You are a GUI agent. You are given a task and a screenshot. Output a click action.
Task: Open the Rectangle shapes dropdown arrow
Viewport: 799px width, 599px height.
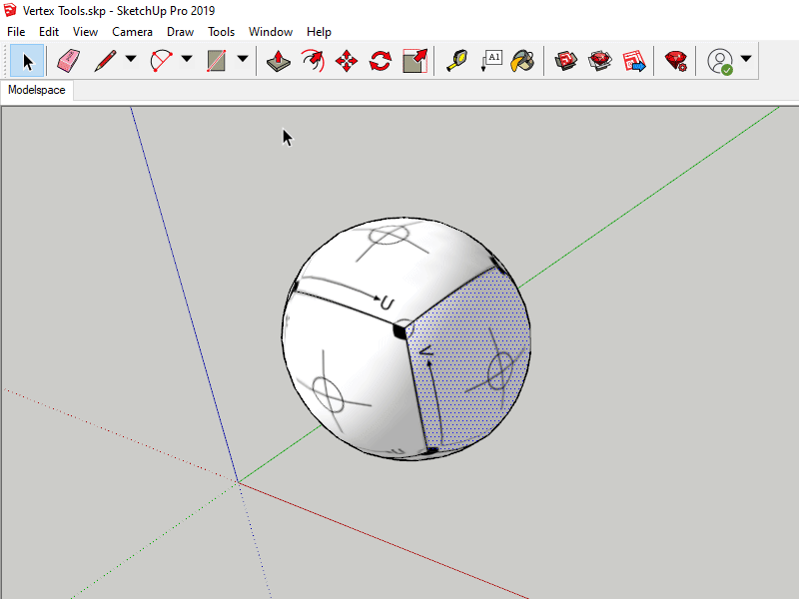243,61
